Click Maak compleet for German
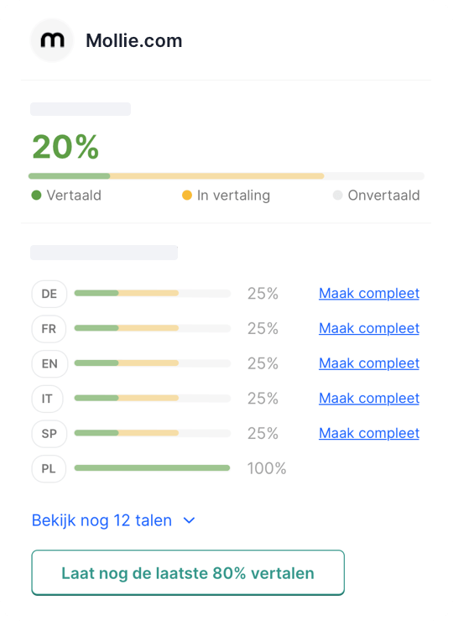Viewport: 453px width, 621px height. (x=369, y=294)
